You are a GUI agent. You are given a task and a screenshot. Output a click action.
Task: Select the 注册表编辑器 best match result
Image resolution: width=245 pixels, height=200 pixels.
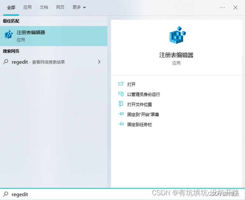pyautogui.click(x=54, y=36)
